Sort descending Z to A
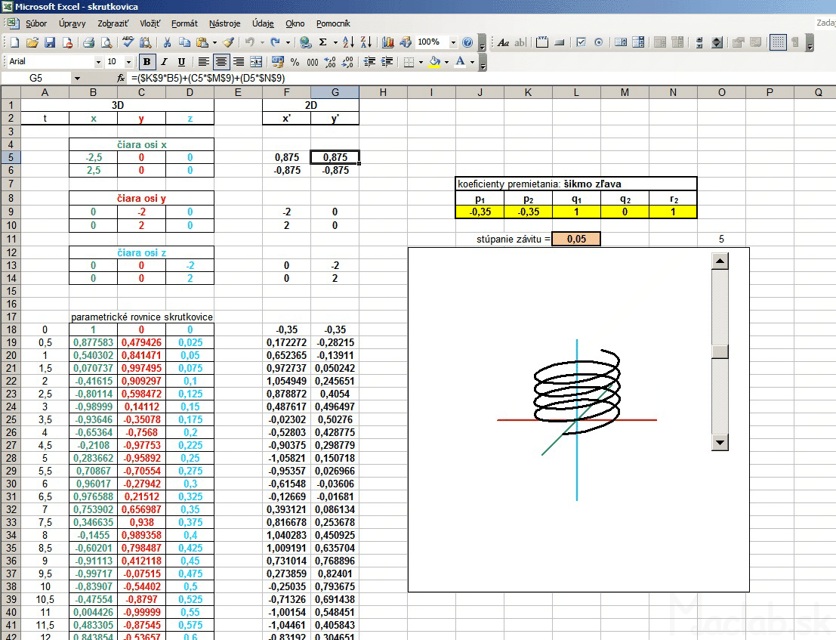The height and width of the screenshot is (640, 836). pos(366,42)
